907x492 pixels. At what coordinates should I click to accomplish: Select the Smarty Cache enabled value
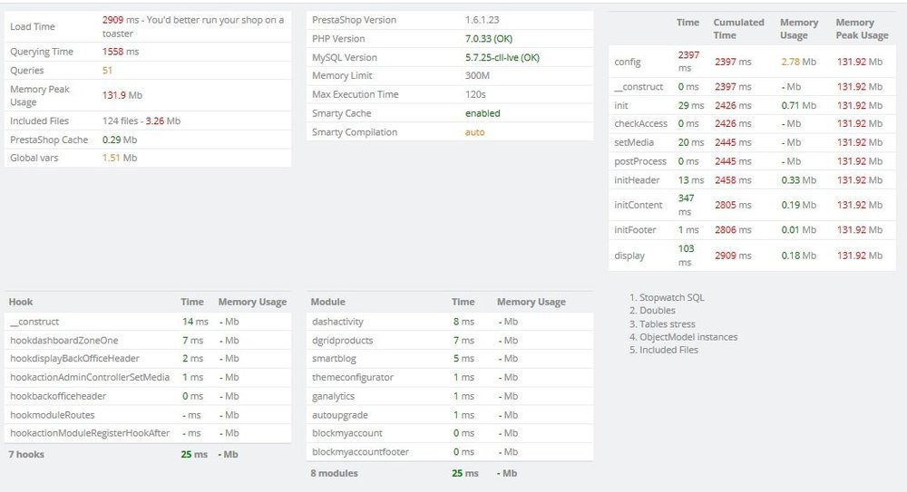point(483,113)
